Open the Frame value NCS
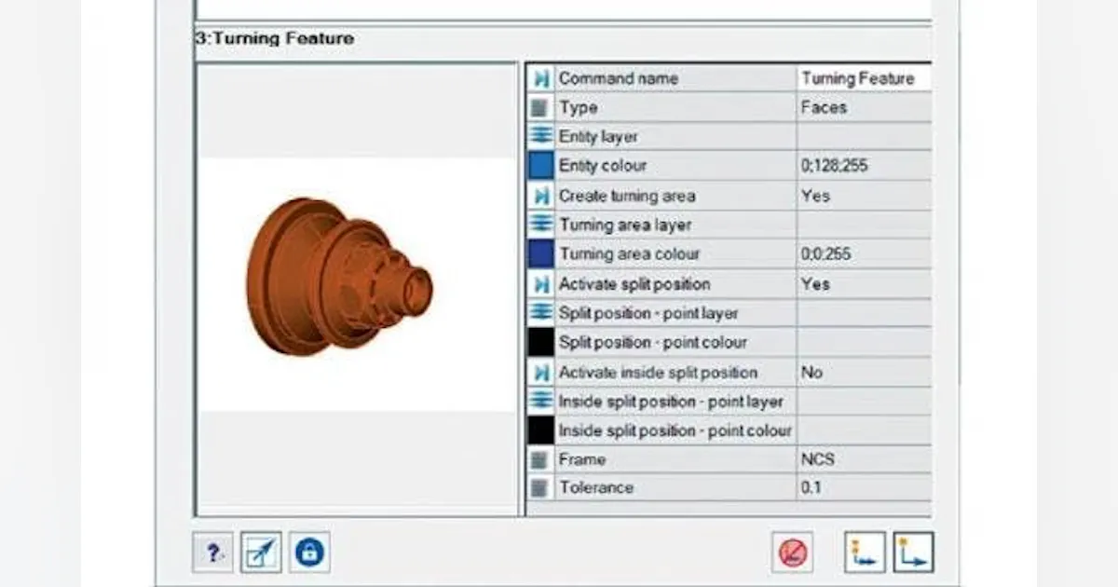Image resolution: width=1118 pixels, height=587 pixels. pyautogui.click(x=864, y=459)
